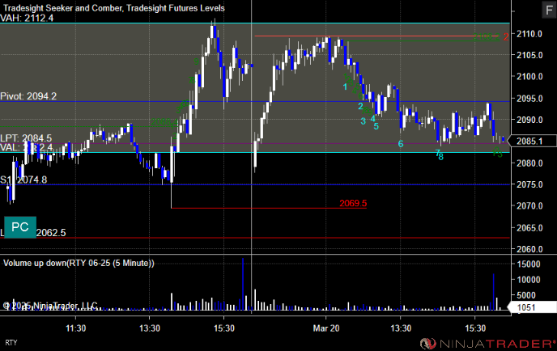Image resolution: width=557 pixels, height=351 pixels.
Task: Click the volume value marker 1051
Action: [x=532, y=307]
